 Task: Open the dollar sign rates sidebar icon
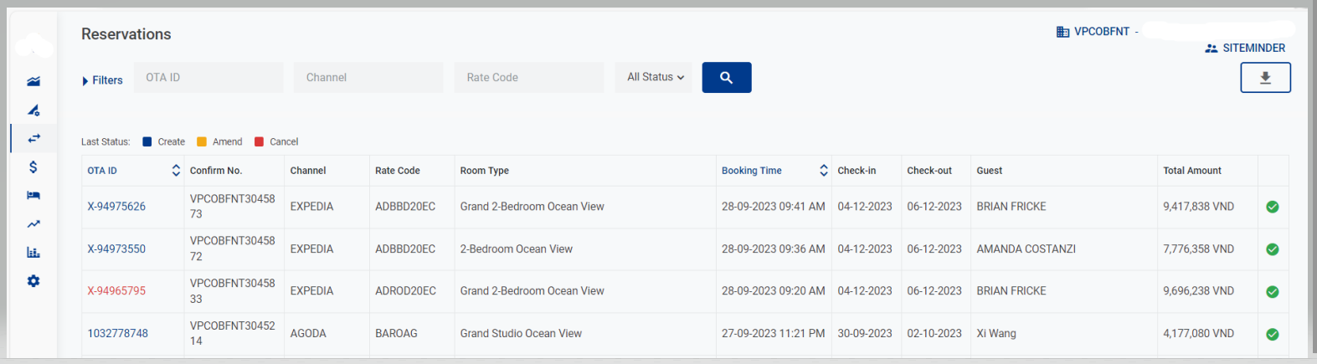click(33, 167)
